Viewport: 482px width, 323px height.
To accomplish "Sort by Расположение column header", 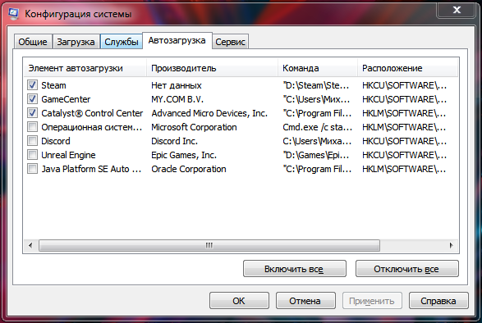I will pyautogui.click(x=407, y=68).
